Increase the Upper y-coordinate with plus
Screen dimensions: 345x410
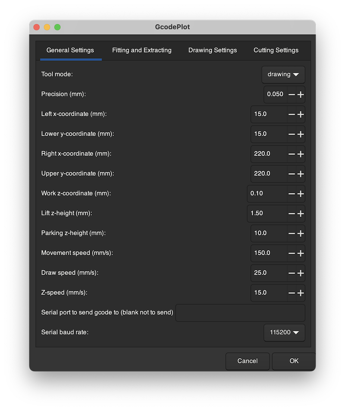coord(301,174)
